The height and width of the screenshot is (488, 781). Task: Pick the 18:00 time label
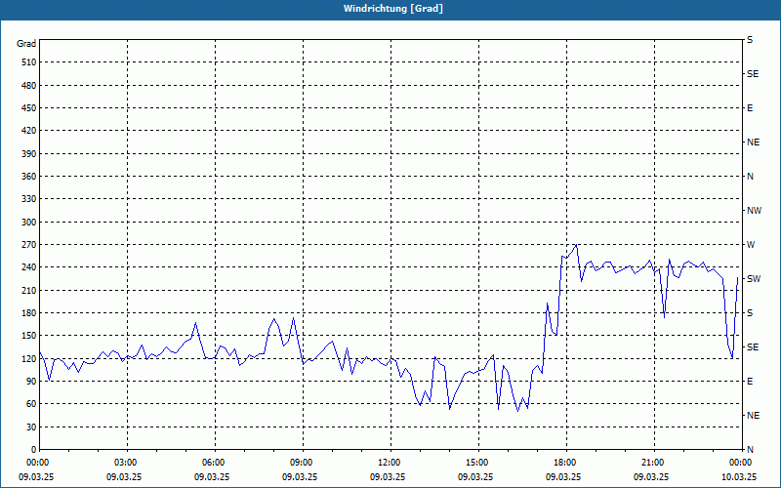click(567, 463)
